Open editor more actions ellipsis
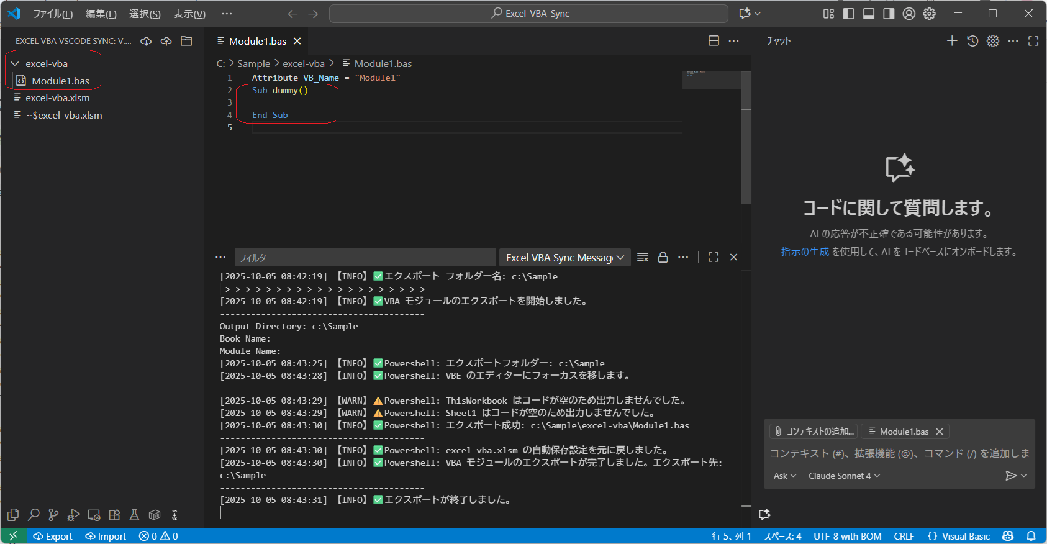The height and width of the screenshot is (544, 1047). click(x=733, y=41)
